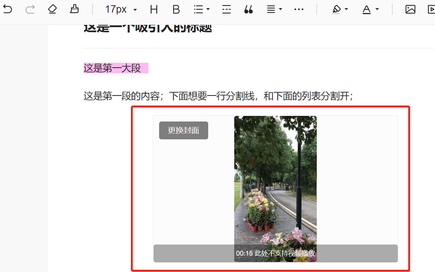Toggle the bulleted list formatting
This screenshot has height=272, width=435.
pos(198,9)
